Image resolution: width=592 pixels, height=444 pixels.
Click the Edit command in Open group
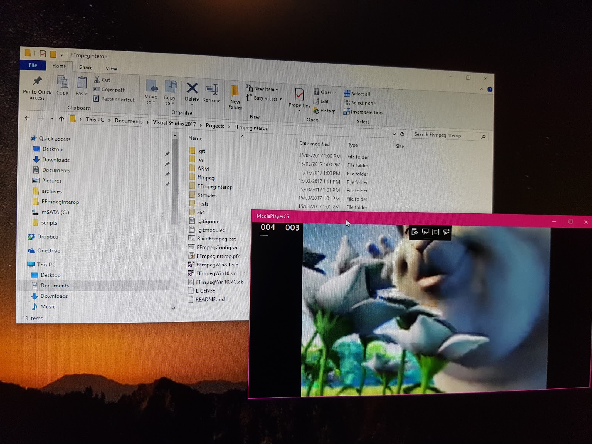[x=321, y=101]
